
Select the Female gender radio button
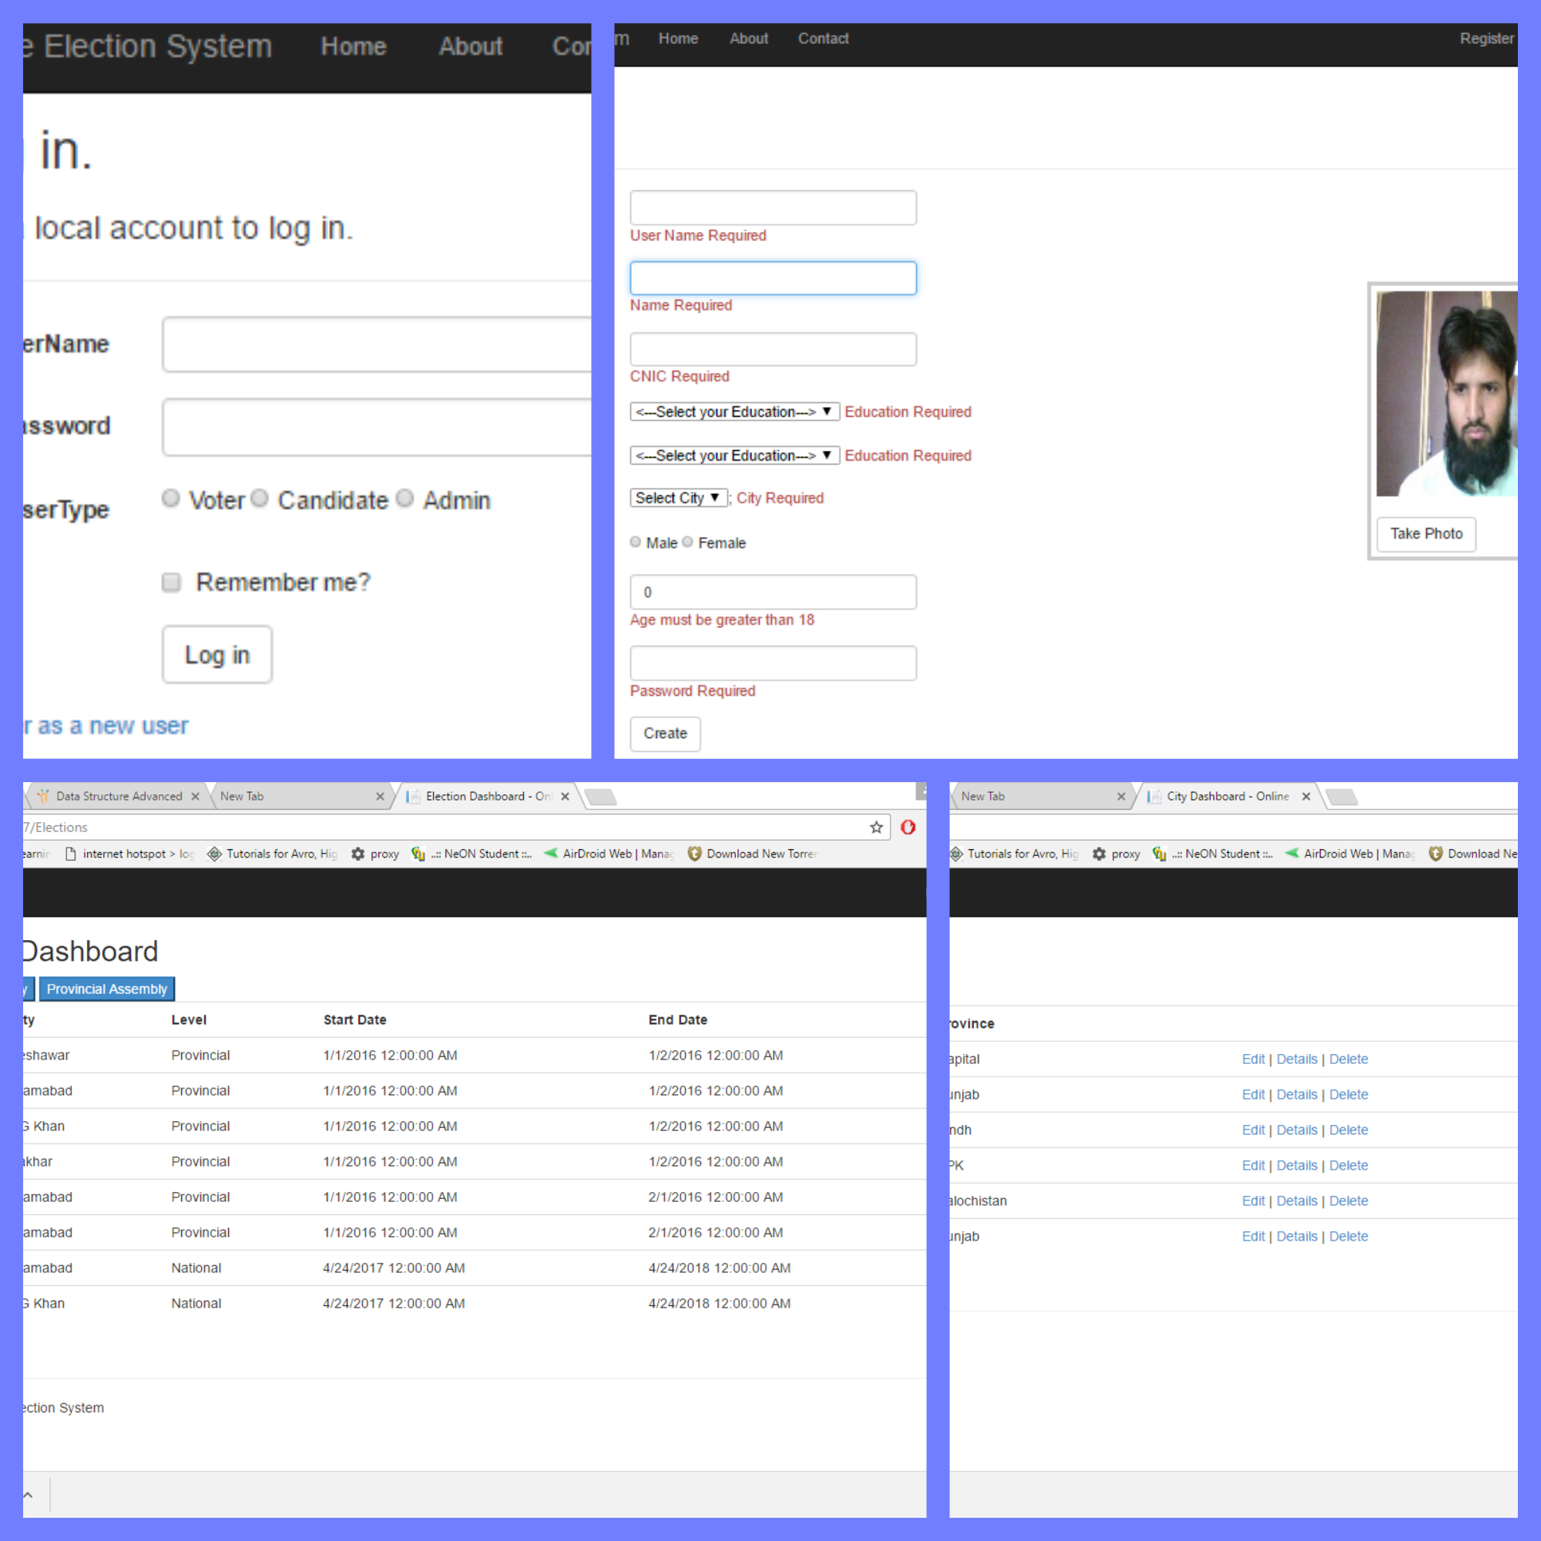[x=687, y=542]
